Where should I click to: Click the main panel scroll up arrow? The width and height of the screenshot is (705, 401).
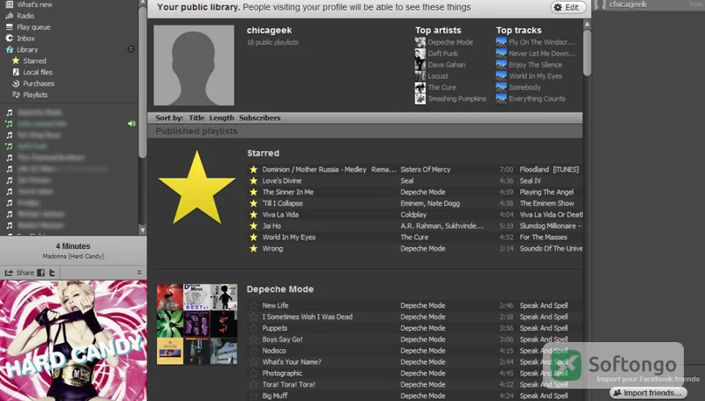click(x=587, y=24)
